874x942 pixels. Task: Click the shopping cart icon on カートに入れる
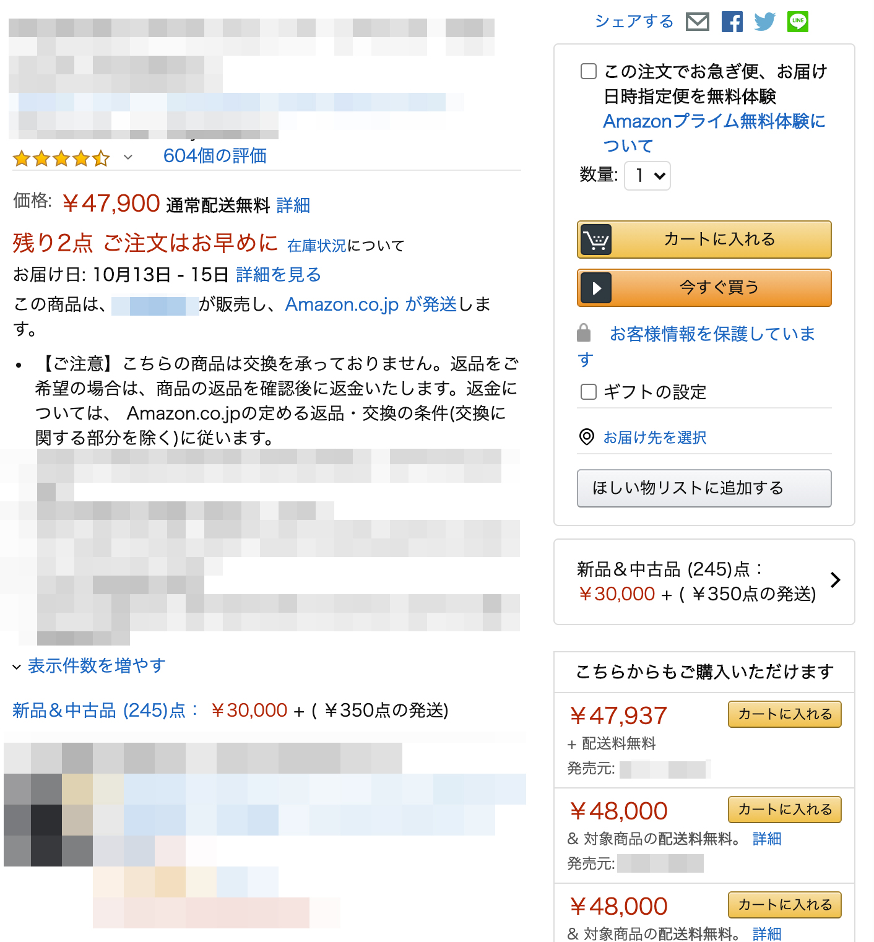pos(595,240)
